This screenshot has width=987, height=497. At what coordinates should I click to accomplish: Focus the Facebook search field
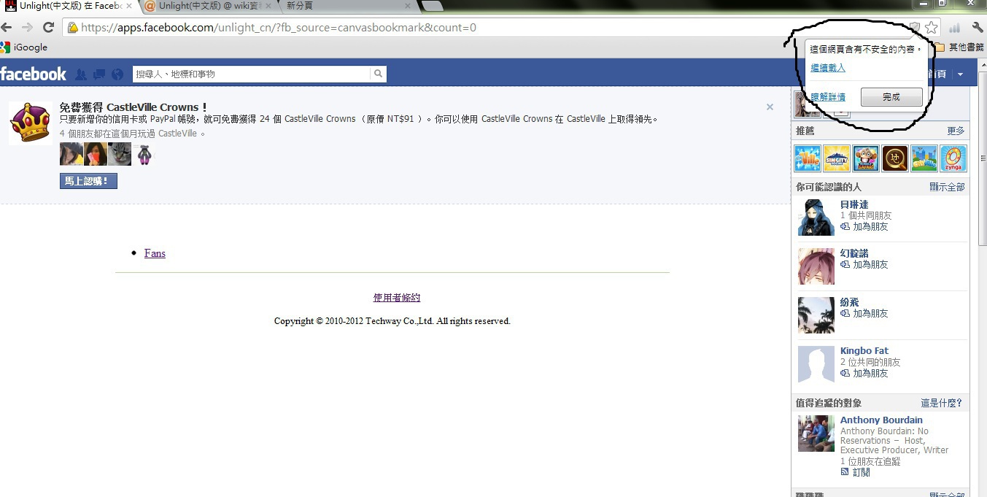tap(252, 74)
